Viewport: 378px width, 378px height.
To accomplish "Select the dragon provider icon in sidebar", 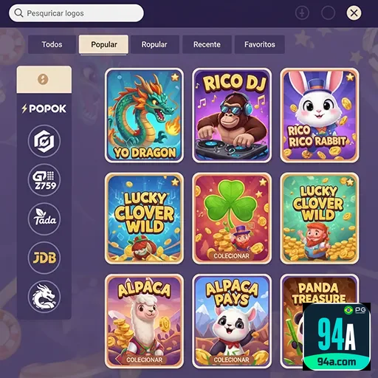I will click(44, 297).
